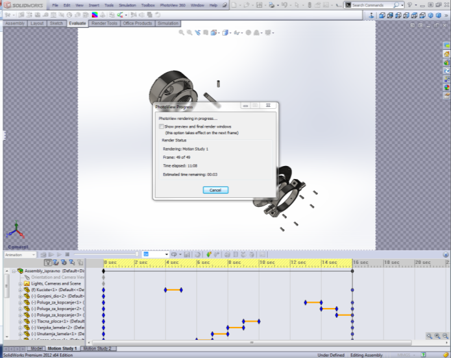Switch to the Assembly tab
This screenshot has width=451, height=358.
coord(15,23)
